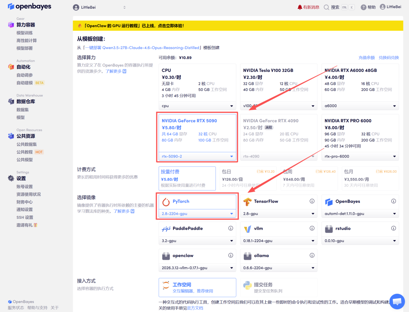This screenshot has width=409, height=312.
Task: Open automl-det:1.11.0-gpu version dropdown
Action: pos(360,214)
